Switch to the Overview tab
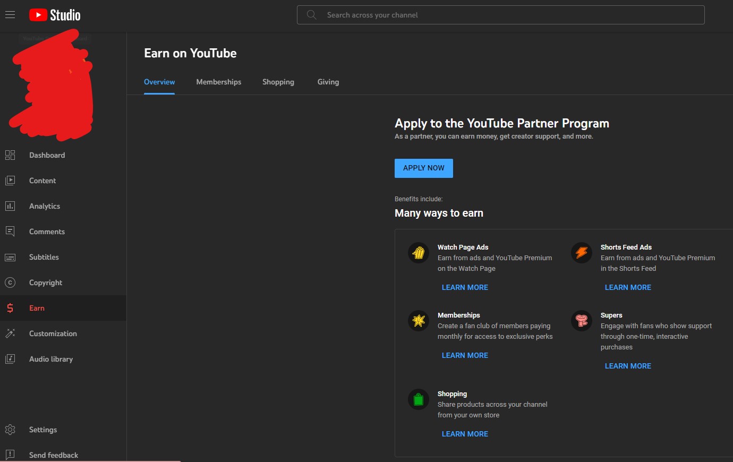This screenshot has height=462, width=733. point(159,82)
